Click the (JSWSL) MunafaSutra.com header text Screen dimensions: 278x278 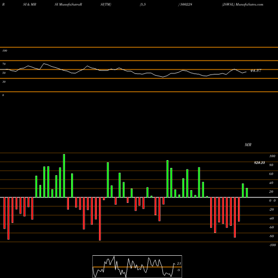242,4
